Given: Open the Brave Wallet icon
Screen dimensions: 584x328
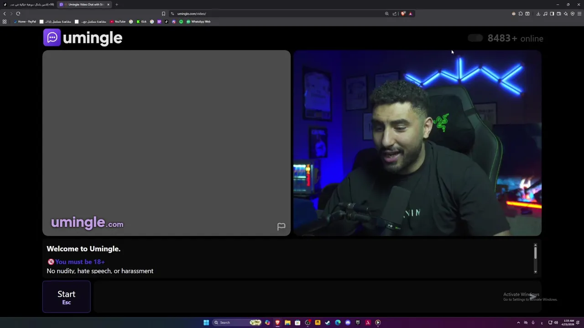Looking at the screenshot, I should (x=559, y=14).
